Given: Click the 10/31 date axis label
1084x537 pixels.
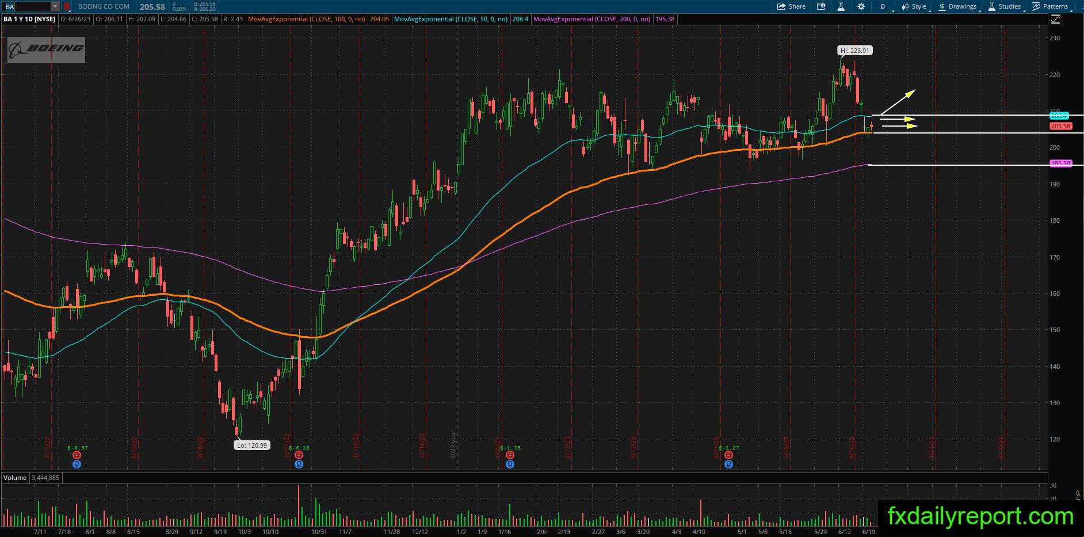Looking at the screenshot, I should pos(319,532).
